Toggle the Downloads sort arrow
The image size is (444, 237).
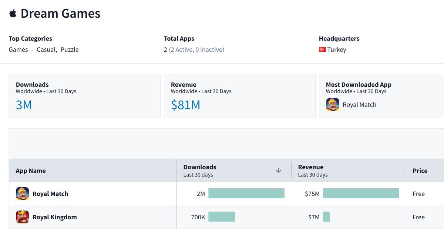279,170
